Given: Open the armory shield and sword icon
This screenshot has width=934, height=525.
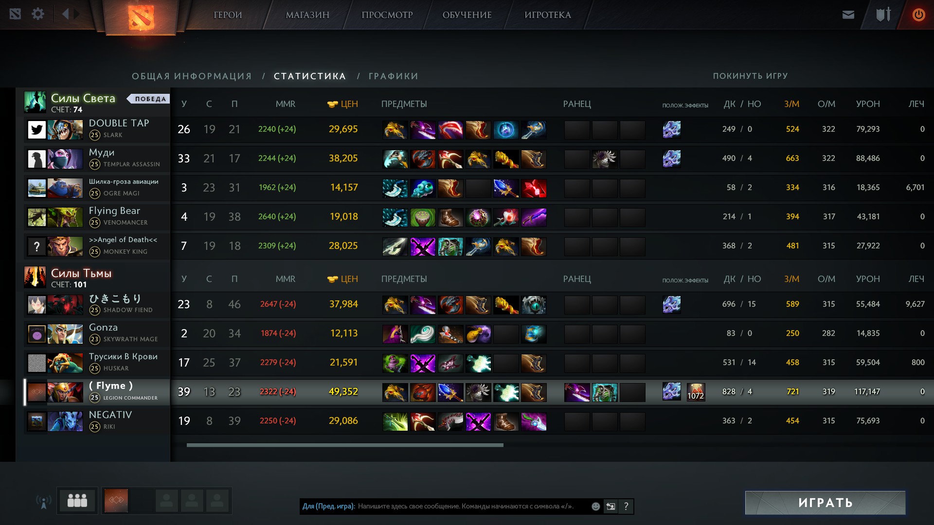Looking at the screenshot, I should (x=883, y=15).
